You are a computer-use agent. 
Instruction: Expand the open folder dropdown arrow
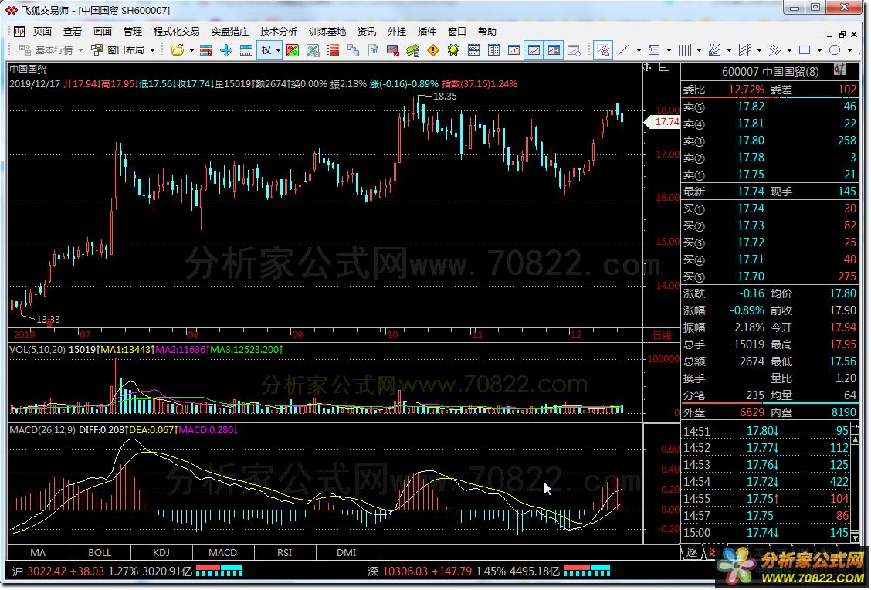(x=191, y=50)
